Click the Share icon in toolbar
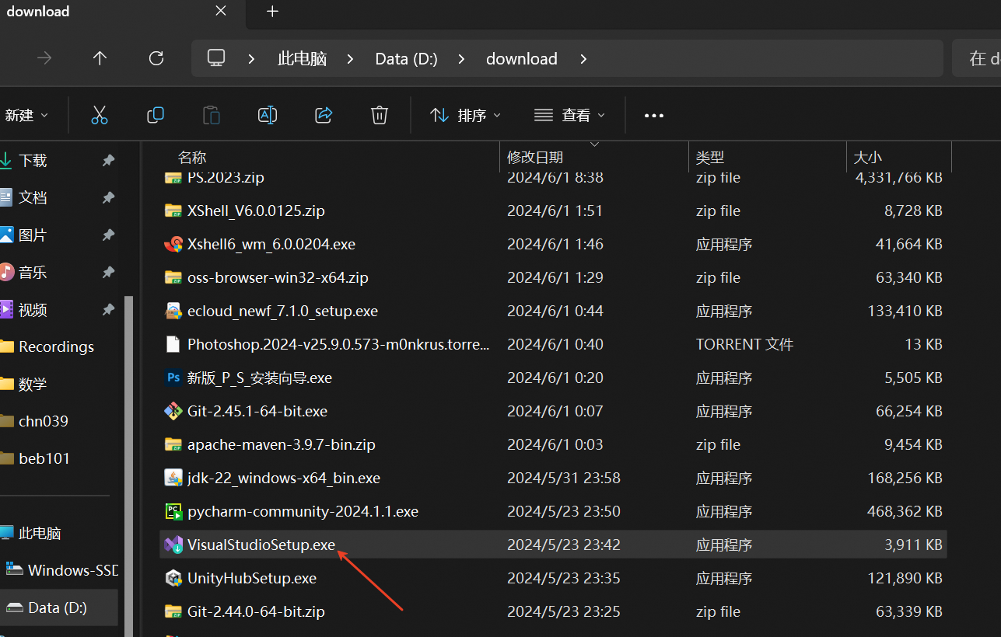 tap(324, 115)
